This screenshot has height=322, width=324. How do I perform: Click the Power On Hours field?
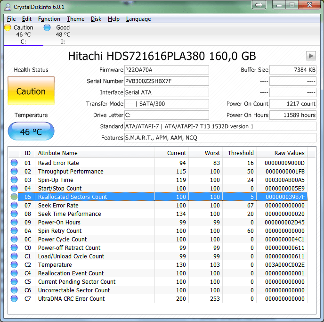293,115
